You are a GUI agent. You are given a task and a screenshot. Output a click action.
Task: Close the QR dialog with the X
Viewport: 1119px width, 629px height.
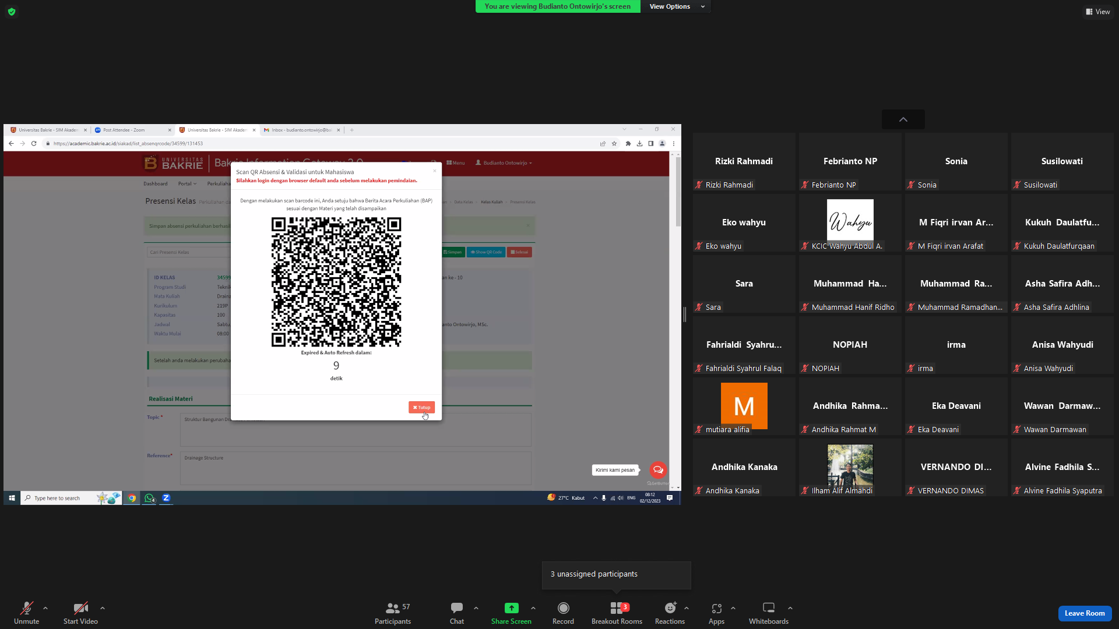[x=434, y=171]
